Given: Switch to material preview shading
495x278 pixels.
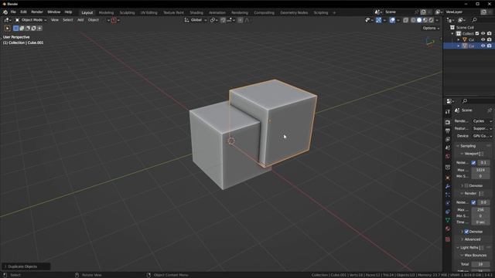Looking at the screenshot, I should click(425, 20).
